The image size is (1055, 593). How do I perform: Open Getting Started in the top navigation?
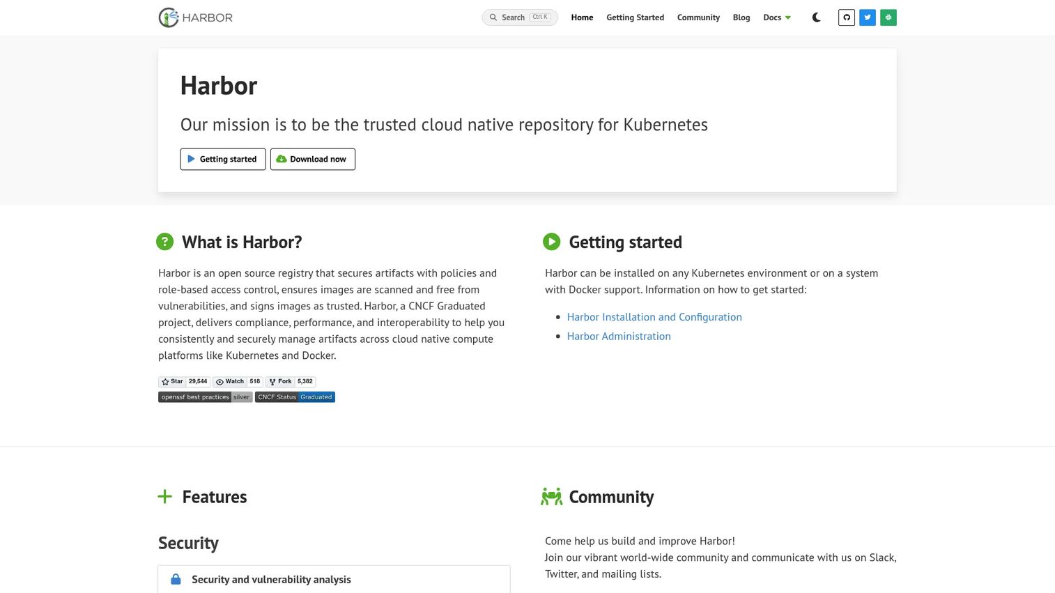(635, 17)
